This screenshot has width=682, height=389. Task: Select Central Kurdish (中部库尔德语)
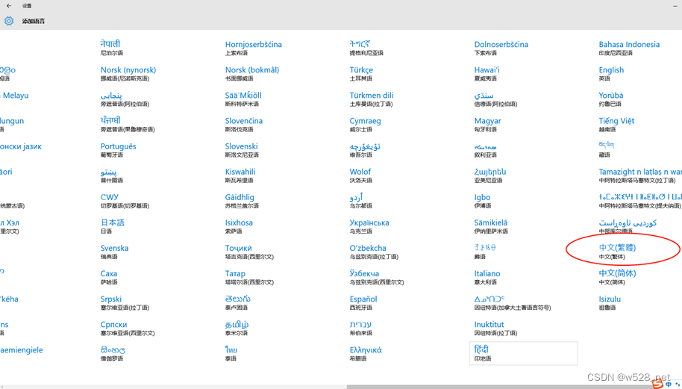tap(628, 226)
